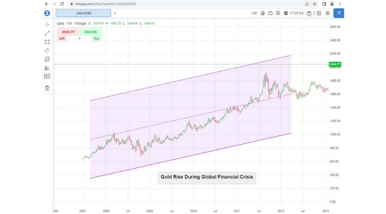Open the chart type selector icon
Viewport: 386px width, 214px height.
263,13
